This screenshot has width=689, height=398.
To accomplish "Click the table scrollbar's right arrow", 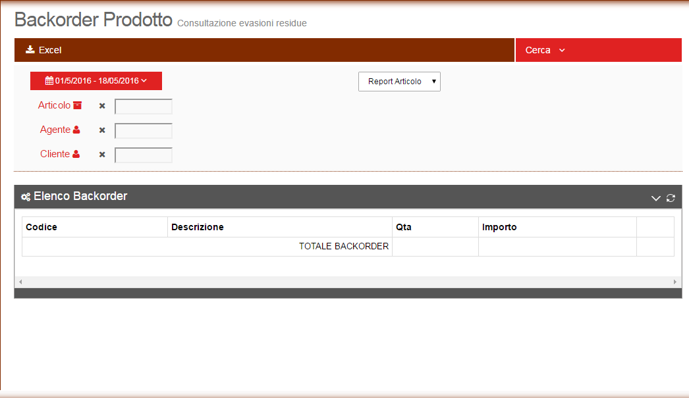I will (x=675, y=282).
